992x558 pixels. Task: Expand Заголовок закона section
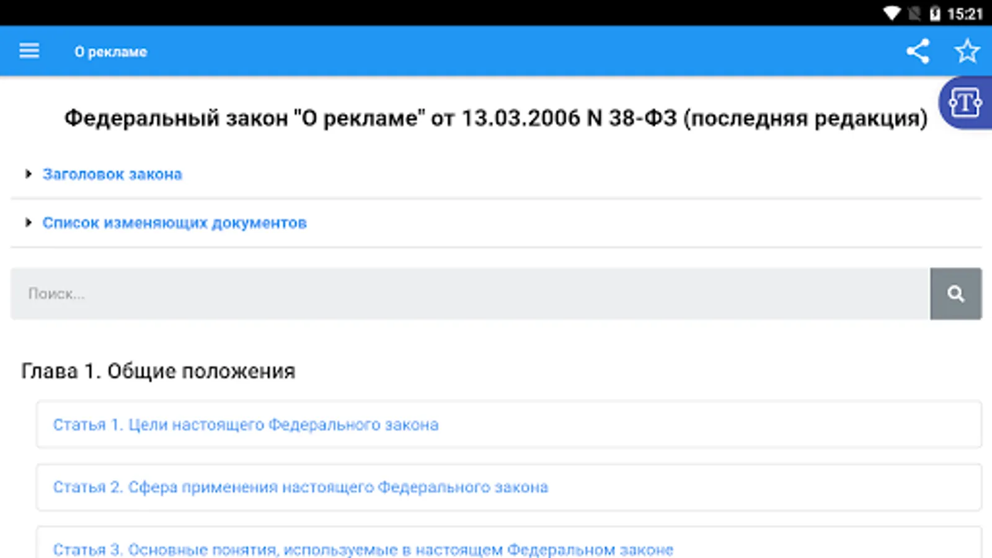tap(28, 174)
